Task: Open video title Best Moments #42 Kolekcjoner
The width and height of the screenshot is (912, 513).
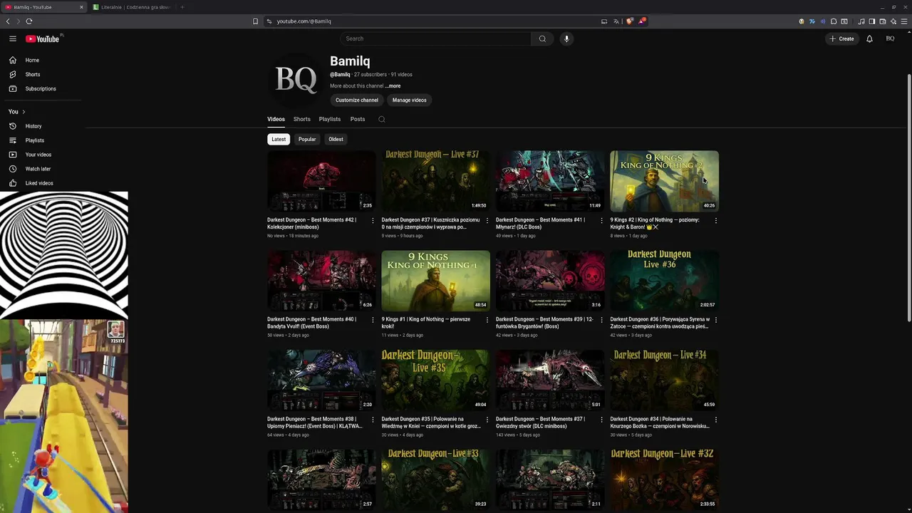Action: tap(312, 224)
